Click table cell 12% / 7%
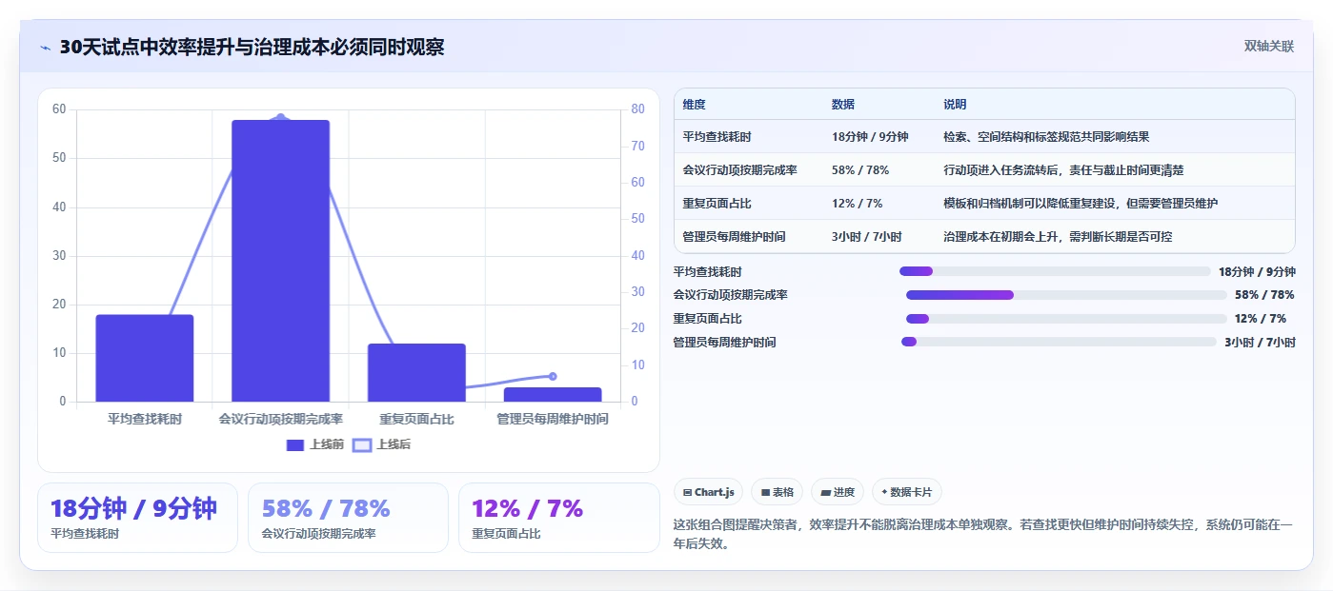The image size is (1333, 591). coord(858,203)
